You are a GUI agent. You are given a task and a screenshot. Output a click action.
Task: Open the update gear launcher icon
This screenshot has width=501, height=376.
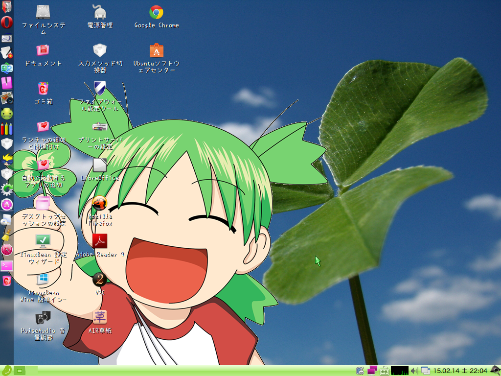[7, 189]
